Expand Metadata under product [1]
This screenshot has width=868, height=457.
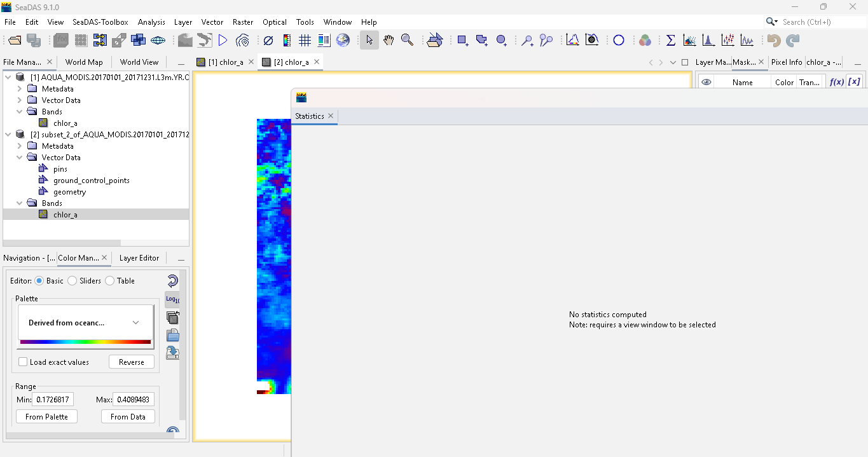coord(20,89)
